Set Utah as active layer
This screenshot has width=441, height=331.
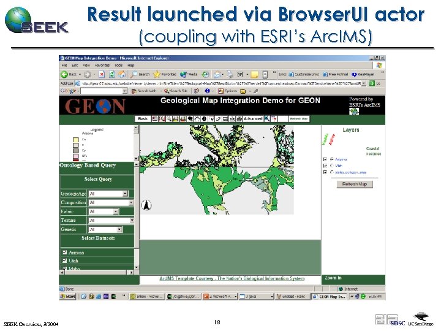pos(332,165)
